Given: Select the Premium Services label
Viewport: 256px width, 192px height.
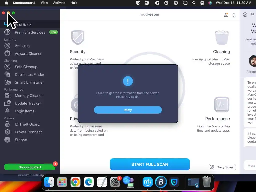Looking at the screenshot, I should (30, 32).
